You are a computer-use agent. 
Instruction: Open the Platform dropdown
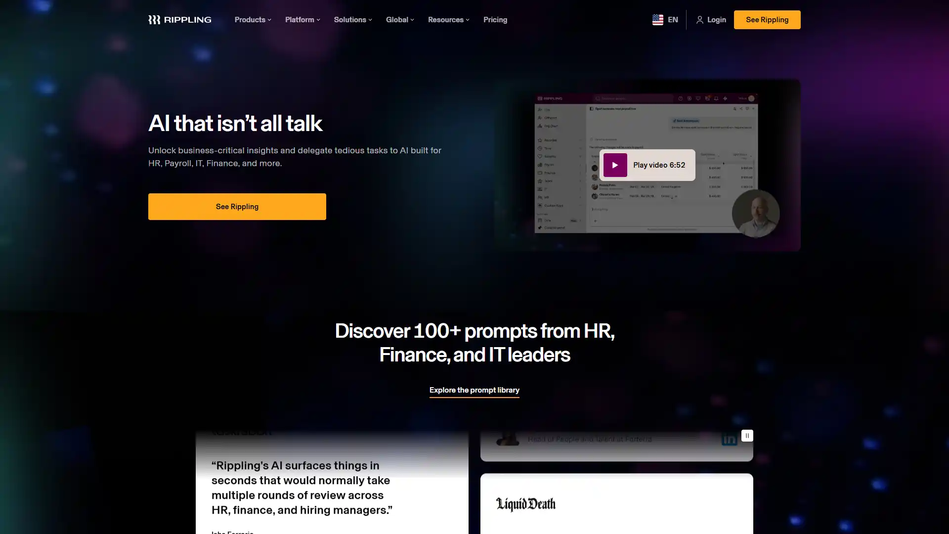pyautogui.click(x=302, y=20)
